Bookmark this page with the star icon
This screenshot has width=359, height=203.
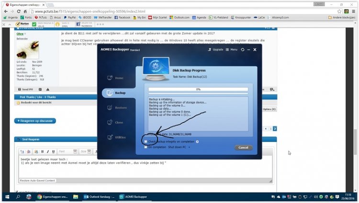click(x=339, y=11)
